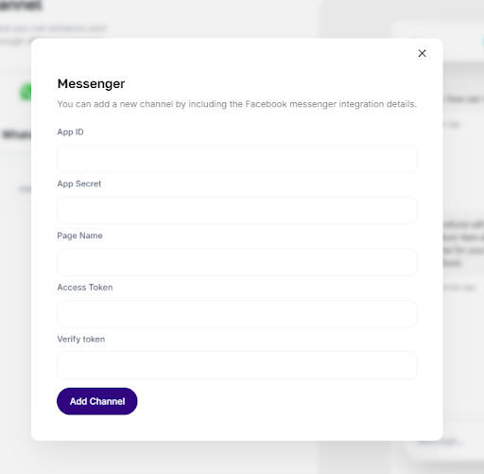Click the Access Token label

[85, 288]
